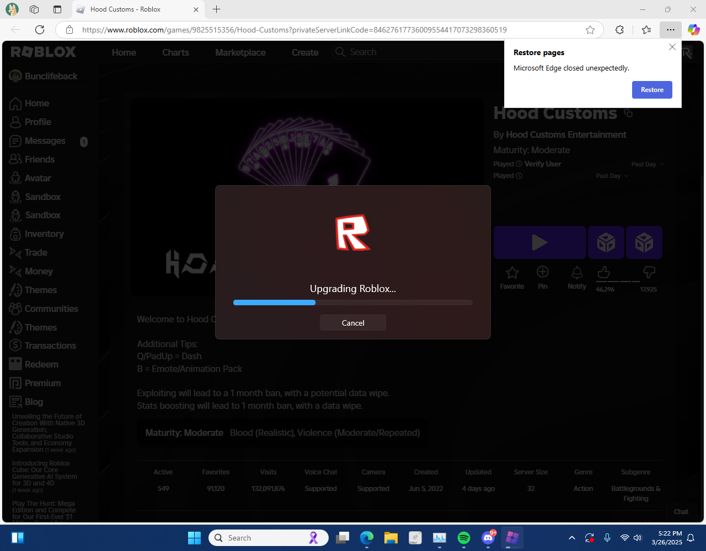
Task: Open Marketplace in Roblox top nav
Action: 240,52
